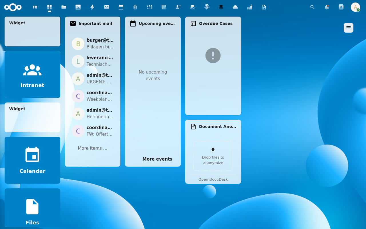Click the Important mail widget header icon
Image resolution: width=366 pixels, height=229 pixels.
click(73, 23)
